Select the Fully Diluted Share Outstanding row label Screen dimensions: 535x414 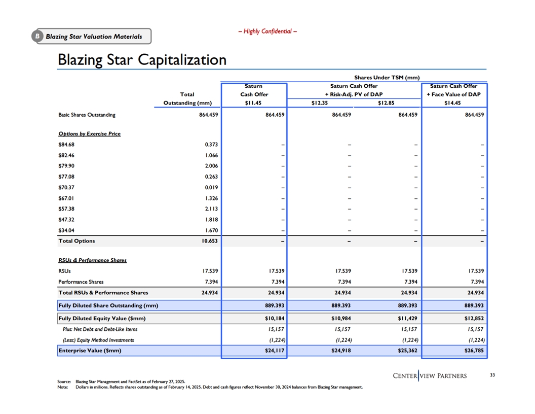point(108,305)
